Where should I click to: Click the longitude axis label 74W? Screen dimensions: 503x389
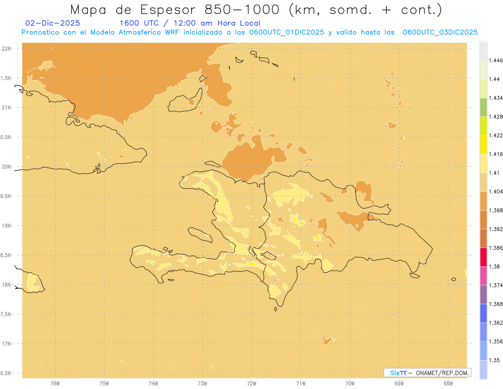(153, 384)
